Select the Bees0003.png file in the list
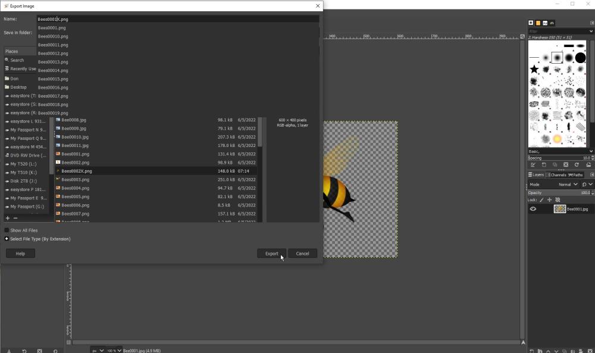 click(76, 180)
